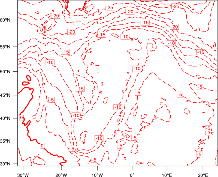Select the 20°E longitude axis label
This screenshot has width=218, height=177.
(x=203, y=175)
